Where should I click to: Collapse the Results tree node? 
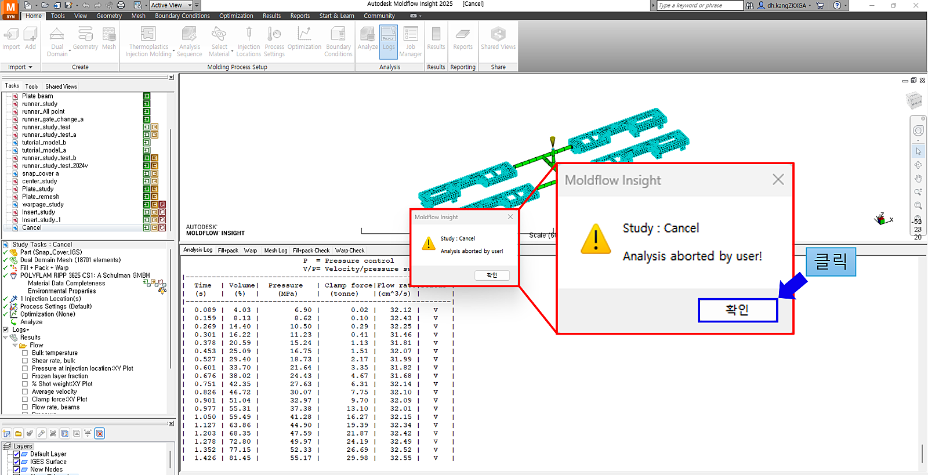[x=6, y=338]
